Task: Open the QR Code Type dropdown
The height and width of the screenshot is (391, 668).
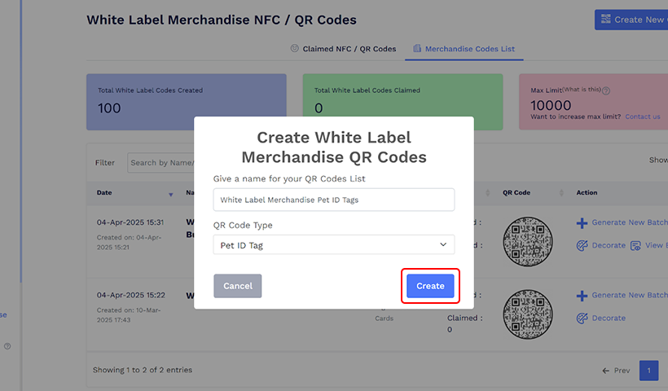Action: 333,244
